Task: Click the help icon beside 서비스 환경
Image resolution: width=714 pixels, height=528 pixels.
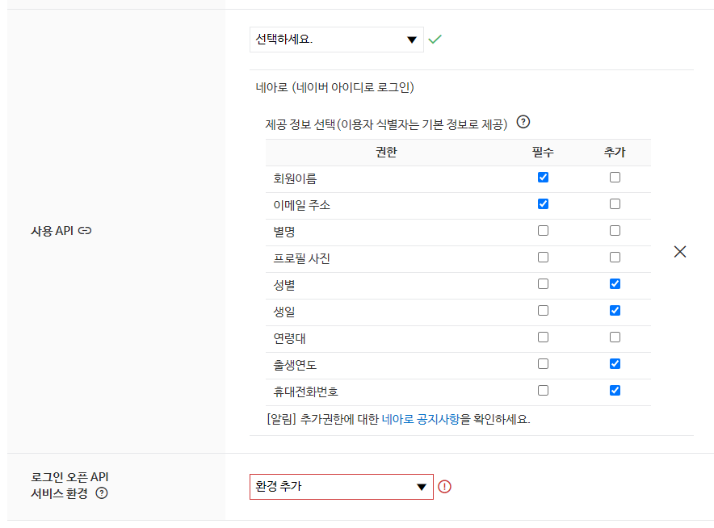Action: click(102, 493)
